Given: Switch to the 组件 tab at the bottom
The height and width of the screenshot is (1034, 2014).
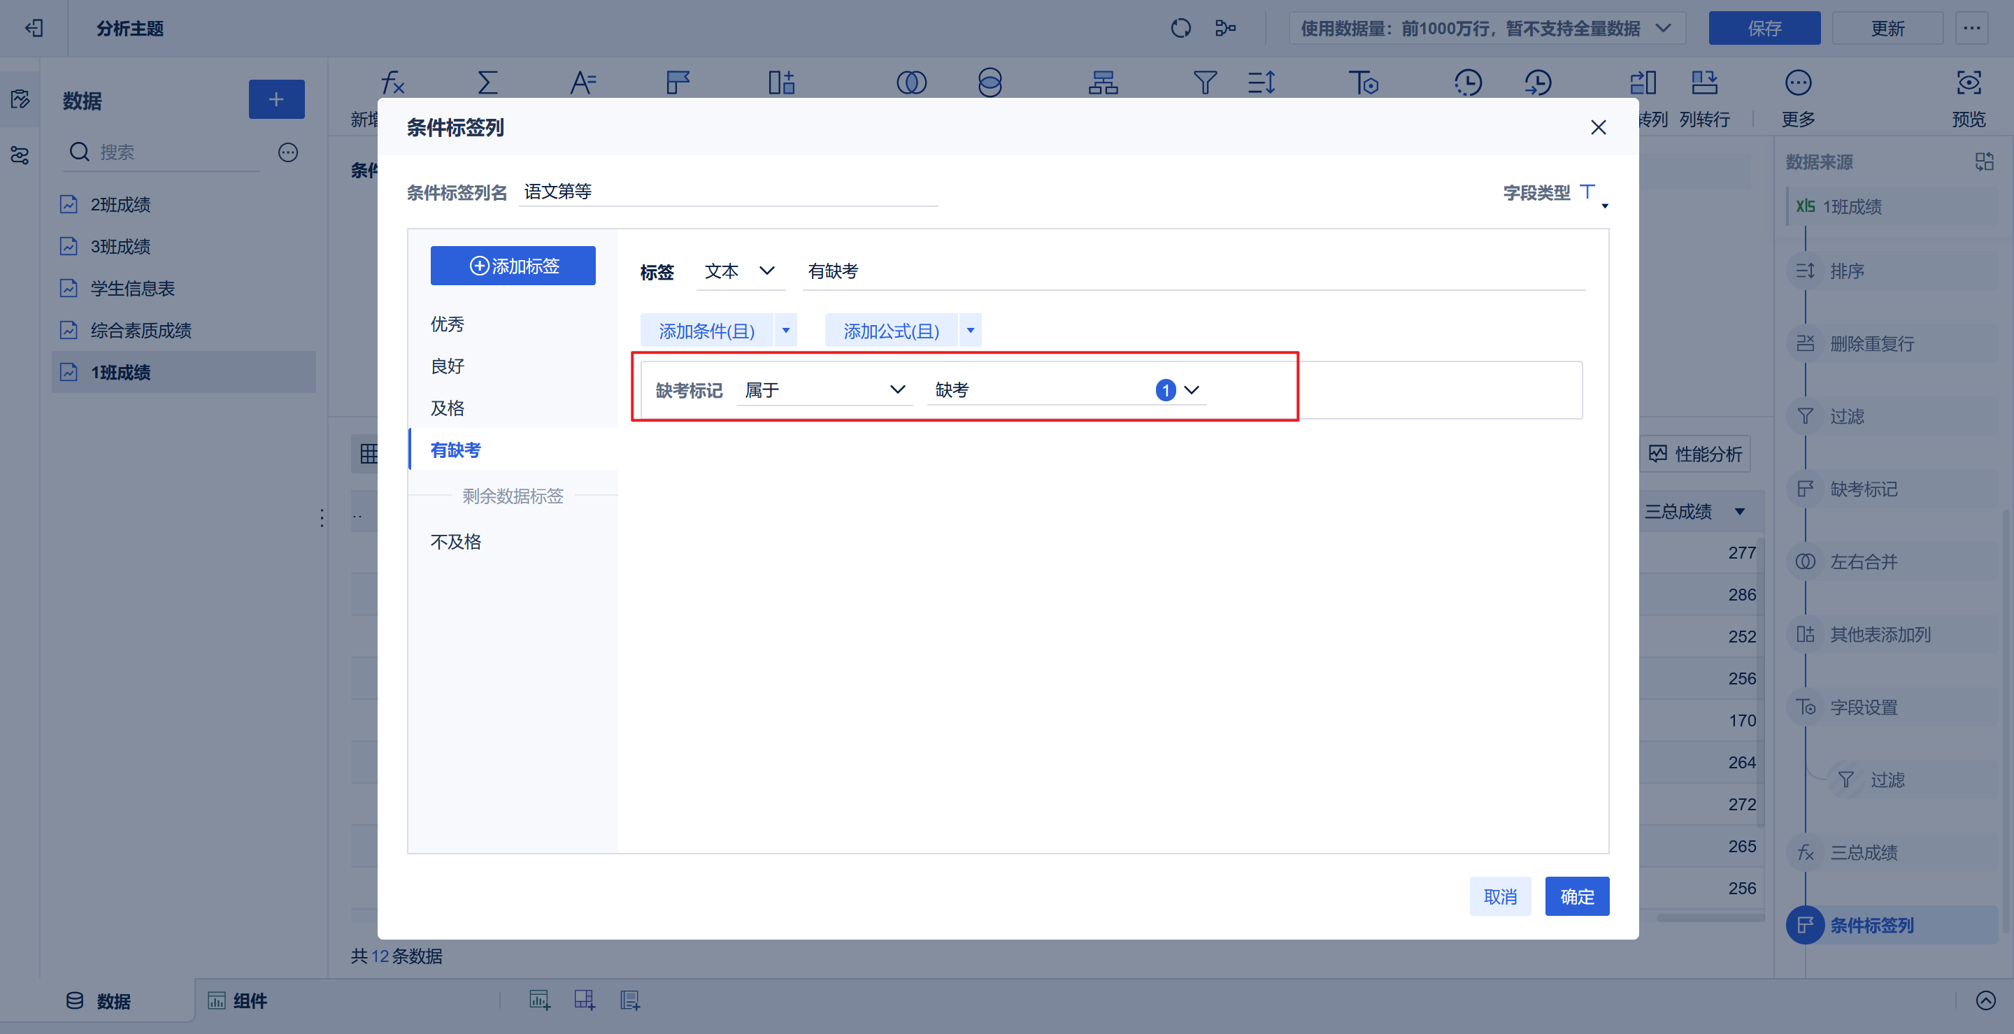Looking at the screenshot, I should (x=249, y=1001).
